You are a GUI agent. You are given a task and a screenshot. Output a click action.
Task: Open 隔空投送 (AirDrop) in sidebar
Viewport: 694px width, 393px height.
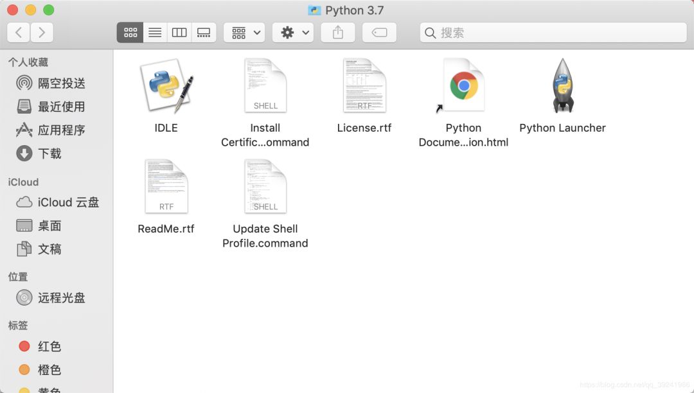[57, 83]
